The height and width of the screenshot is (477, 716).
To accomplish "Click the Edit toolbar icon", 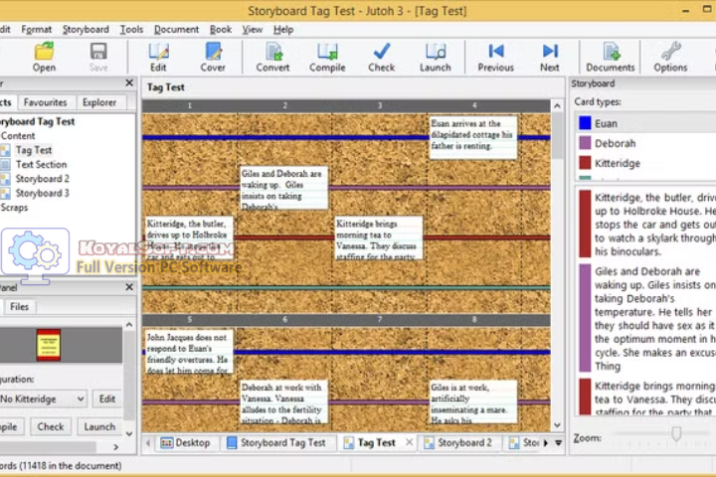I will (x=158, y=57).
